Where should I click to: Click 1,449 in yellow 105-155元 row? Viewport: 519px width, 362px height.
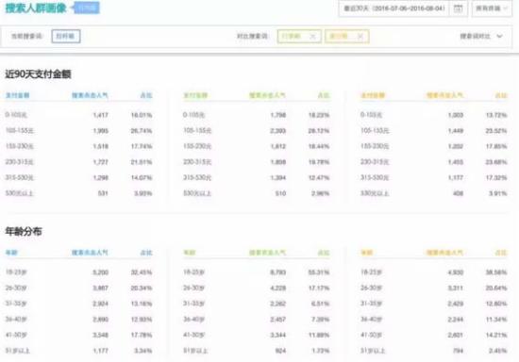click(x=456, y=131)
